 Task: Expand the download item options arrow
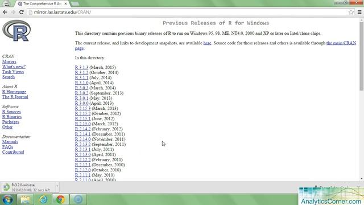tap(57, 186)
